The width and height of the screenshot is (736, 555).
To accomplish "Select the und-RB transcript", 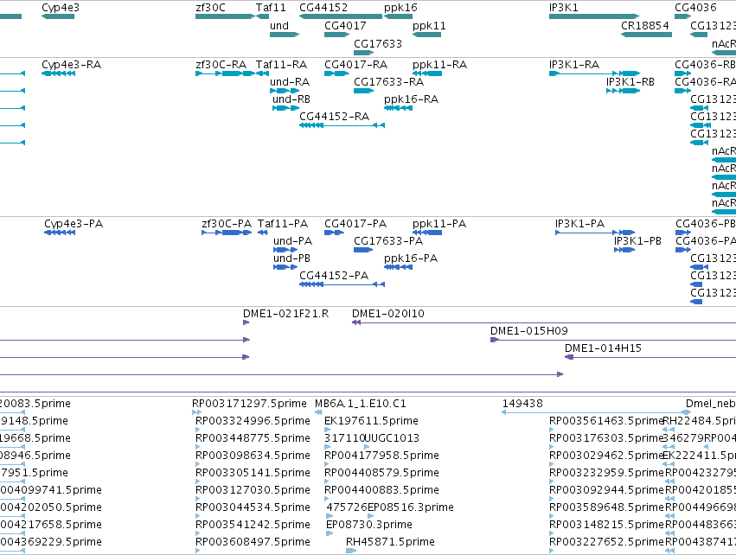I will (286, 108).
